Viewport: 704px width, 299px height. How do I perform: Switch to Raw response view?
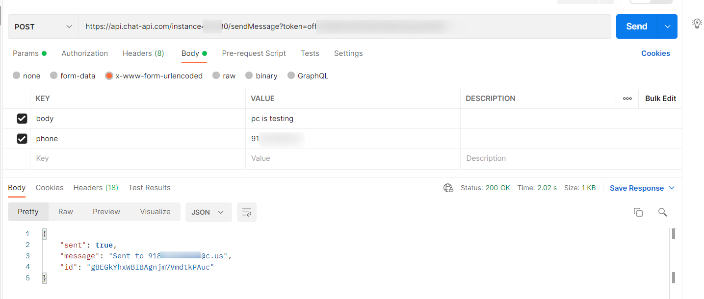pyautogui.click(x=66, y=212)
